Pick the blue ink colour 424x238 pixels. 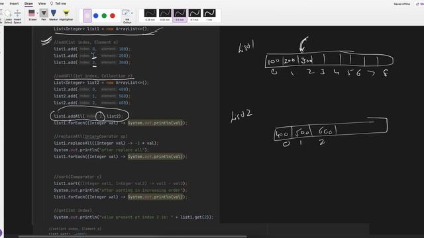point(95,16)
